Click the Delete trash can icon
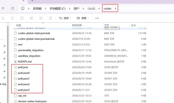The width and height of the screenshot is (174, 103). coord(50,18)
